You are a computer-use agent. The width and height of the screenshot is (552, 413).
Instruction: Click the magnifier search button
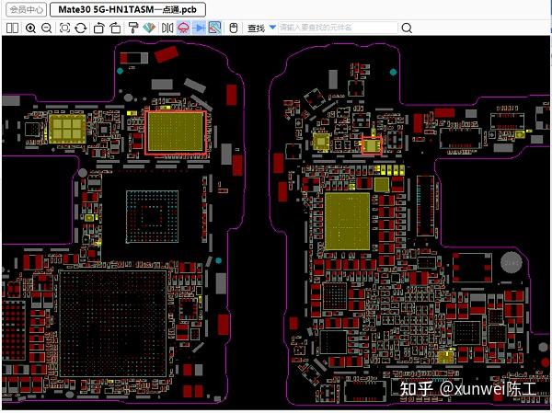(407, 28)
